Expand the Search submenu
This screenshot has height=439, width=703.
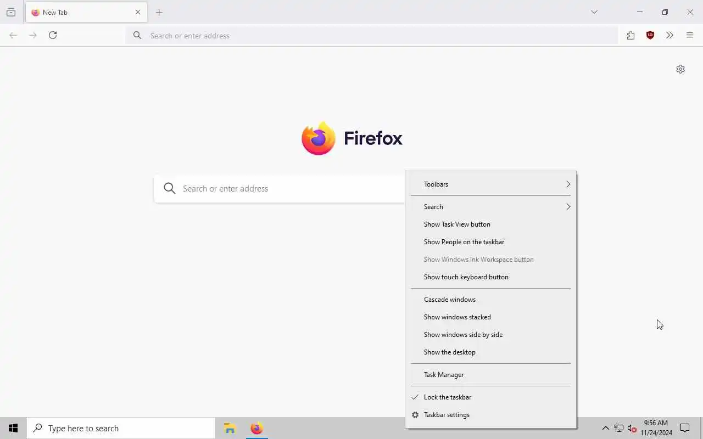point(491,207)
